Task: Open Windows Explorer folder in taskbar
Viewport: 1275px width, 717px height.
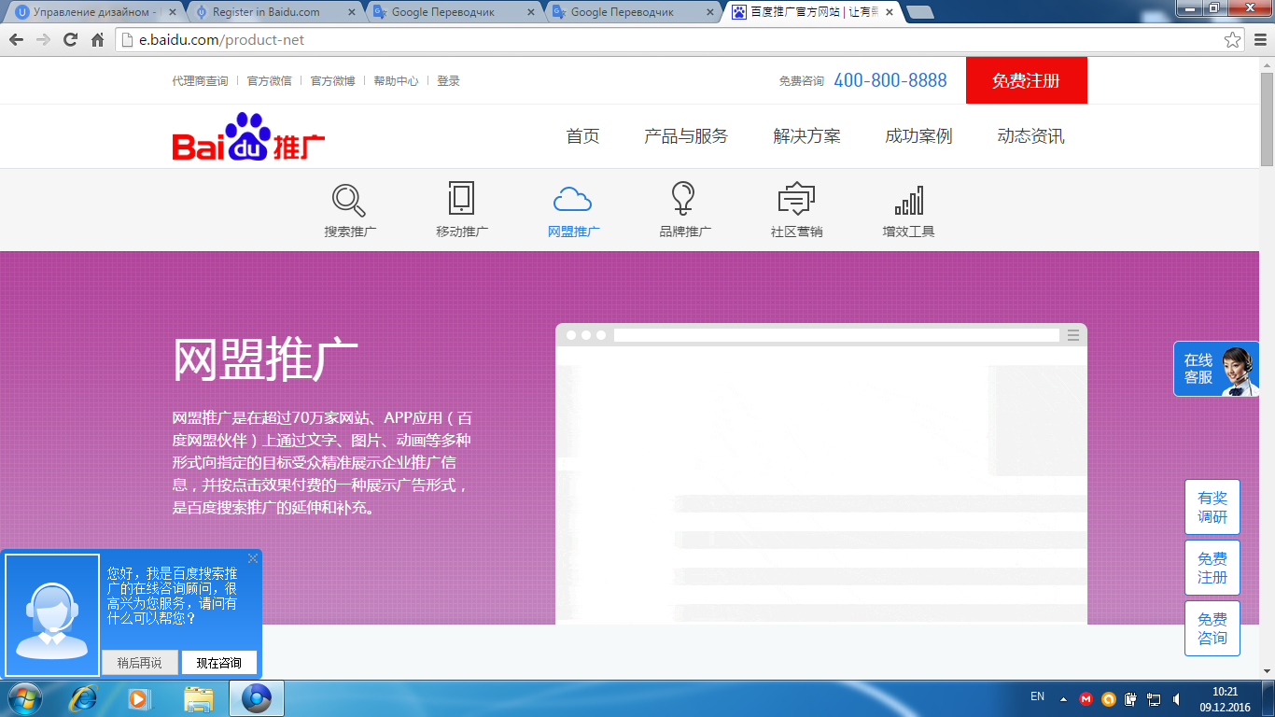Action: [x=199, y=698]
